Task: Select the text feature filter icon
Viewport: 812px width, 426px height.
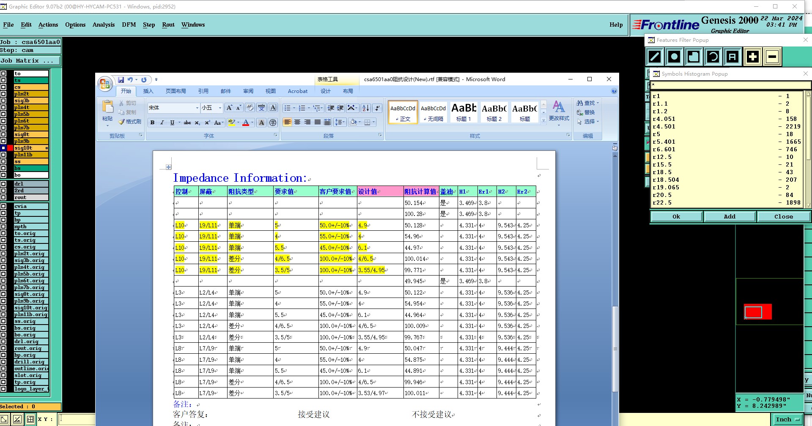Action: [x=732, y=57]
